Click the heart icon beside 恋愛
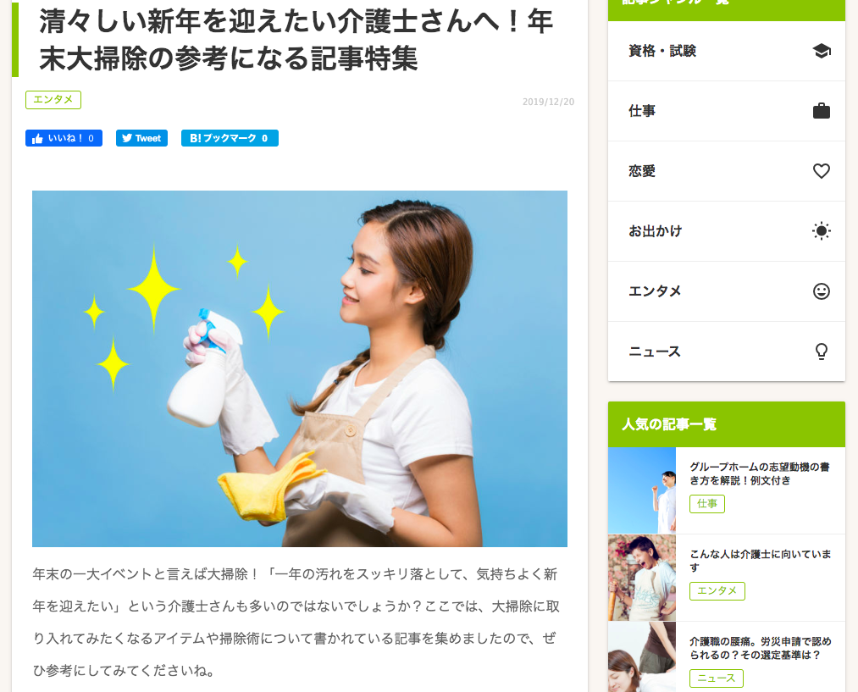The height and width of the screenshot is (692, 858). tap(822, 171)
